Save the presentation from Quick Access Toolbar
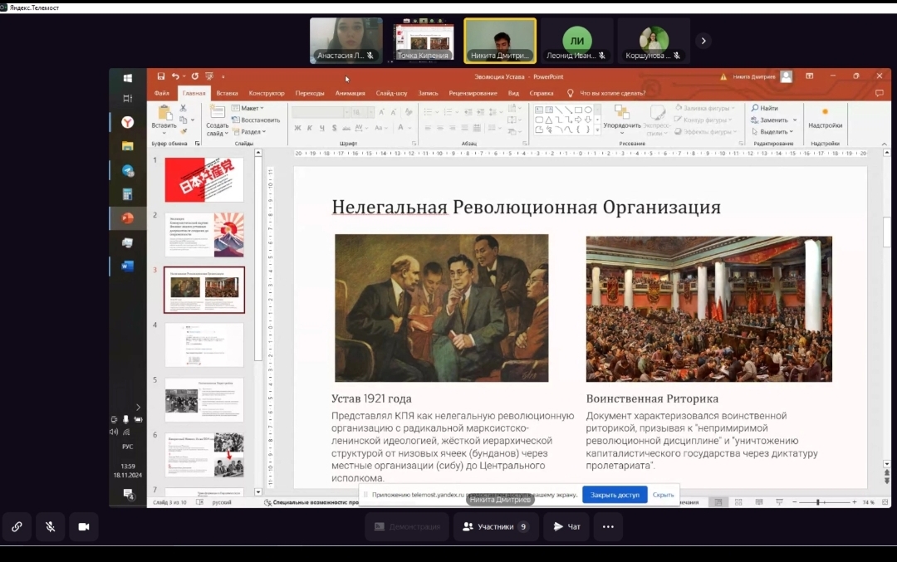This screenshot has height=562, width=897. point(161,76)
